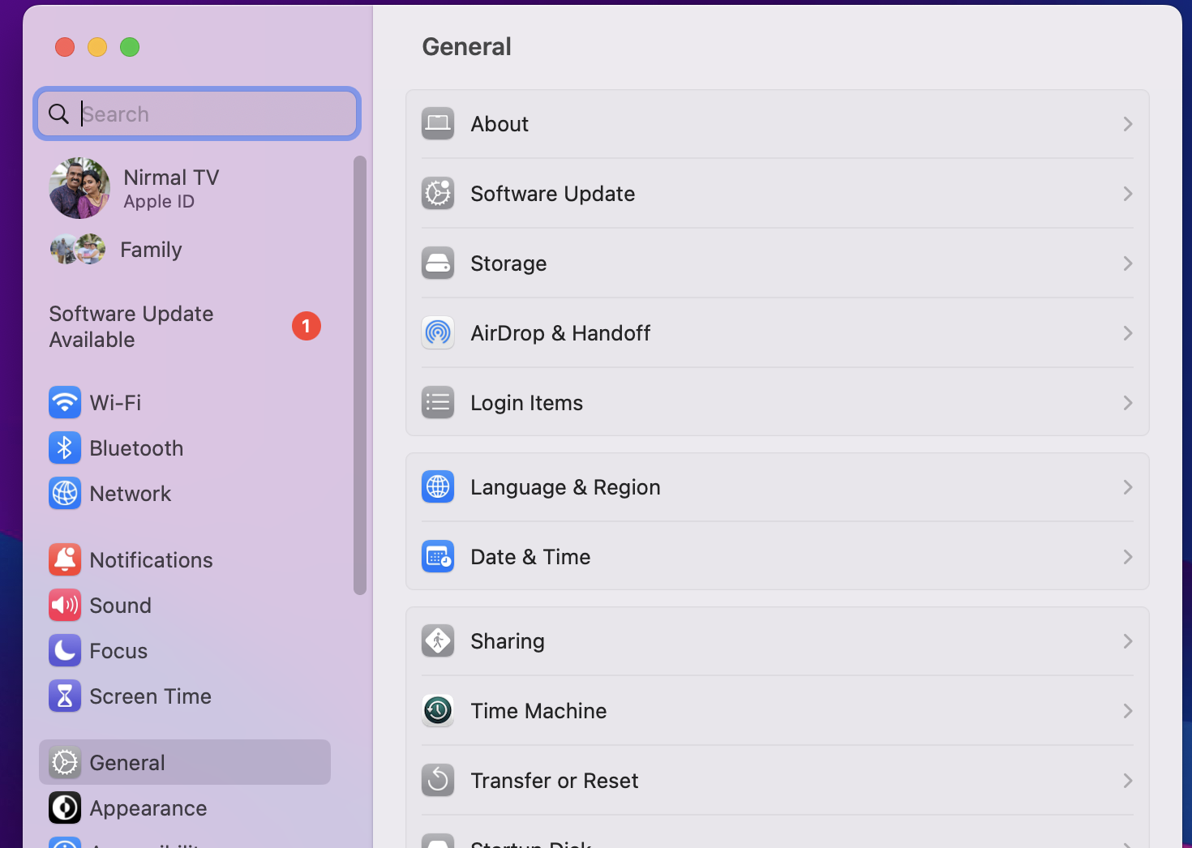This screenshot has width=1192, height=848.
Task: Click the Date & Time label
Action: (530, 557)
